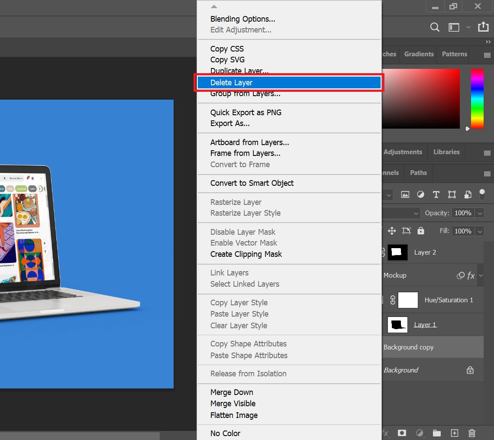Screen dimensions: 494x440
Task: Filter layers by the Type icon
Action: pos(436,195)
